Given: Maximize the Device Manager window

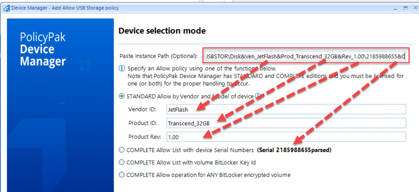Looking at the screenshot, I should pos(405,8).
